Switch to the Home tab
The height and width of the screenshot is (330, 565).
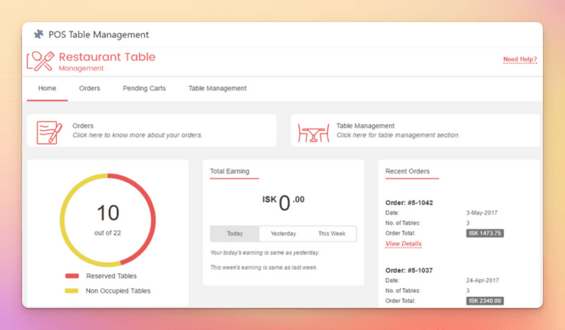(x=47, y=88)
